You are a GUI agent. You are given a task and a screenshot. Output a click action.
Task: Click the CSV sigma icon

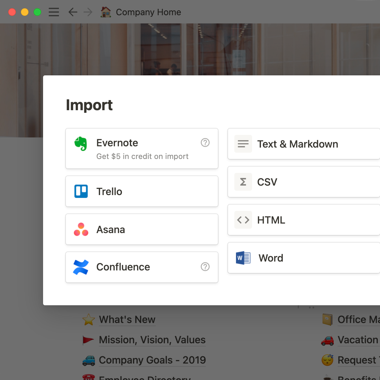(243, 182)
